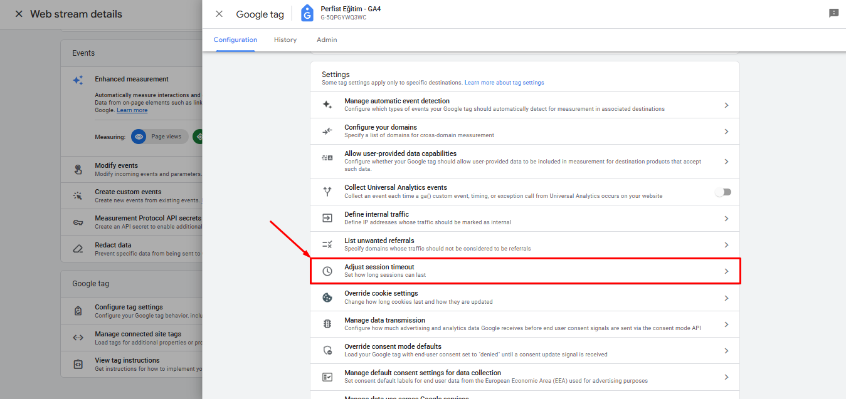Expand Manage data transmission chevron
846x399 pixels.
click(x=726, y=324)
